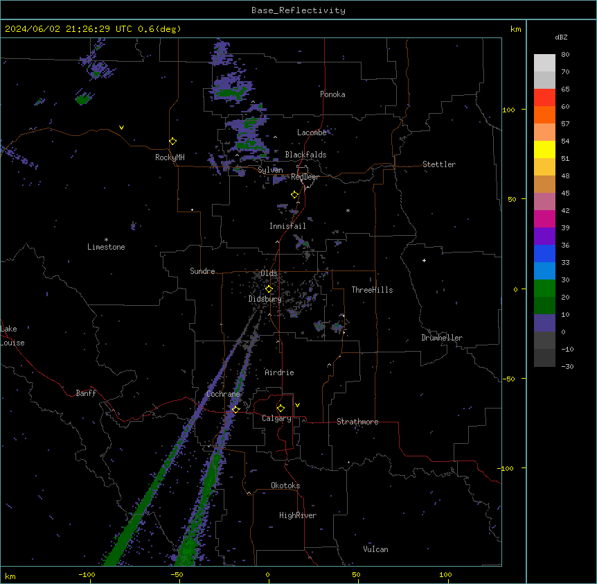
Task: Click the Airdrie label
Action: click(x=279, y=372)
